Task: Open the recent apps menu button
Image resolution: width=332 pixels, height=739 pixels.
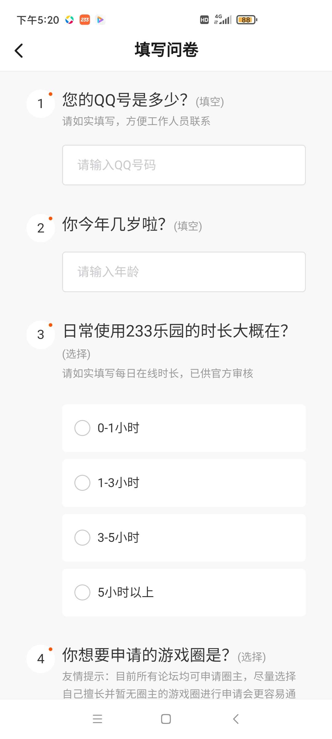Action: pos(97,719)
